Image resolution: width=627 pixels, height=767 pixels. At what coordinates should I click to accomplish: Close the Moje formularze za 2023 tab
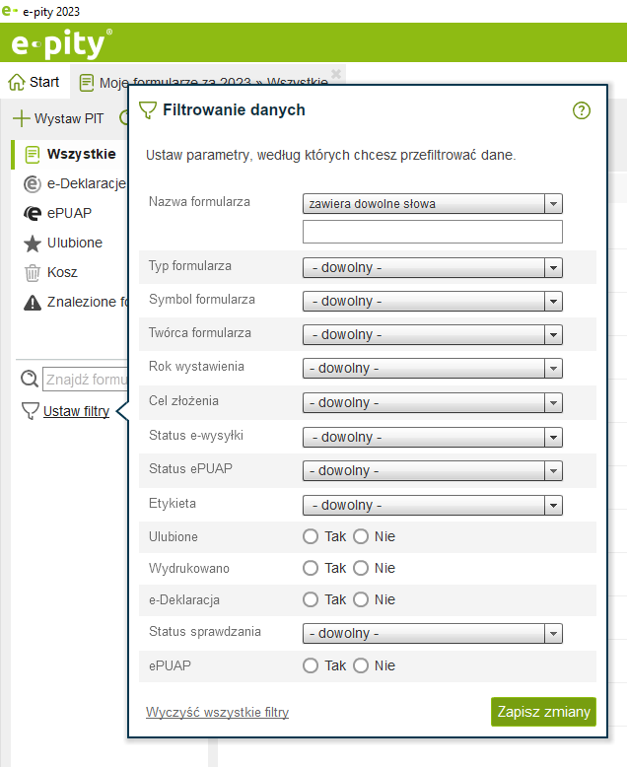point(336,73)
